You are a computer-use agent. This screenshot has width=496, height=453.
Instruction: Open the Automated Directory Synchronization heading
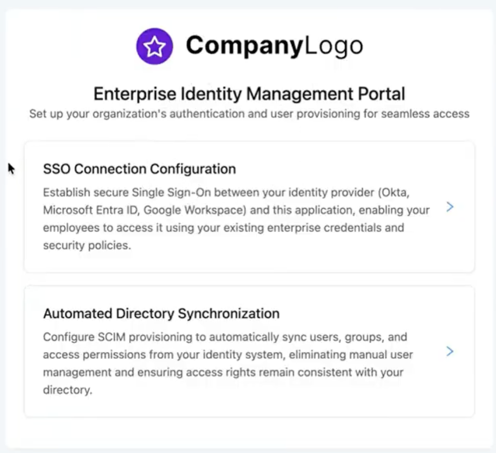coord(161,313)
